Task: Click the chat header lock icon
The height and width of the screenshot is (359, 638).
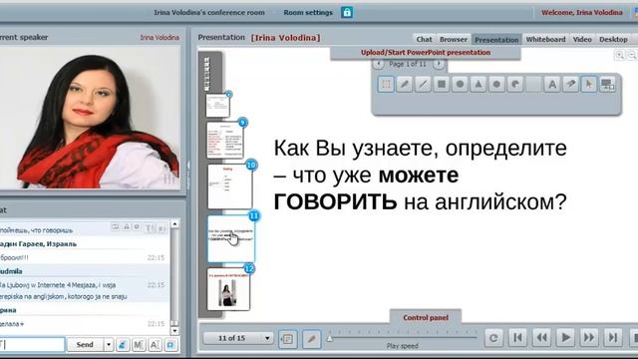Action: [127, 226]
